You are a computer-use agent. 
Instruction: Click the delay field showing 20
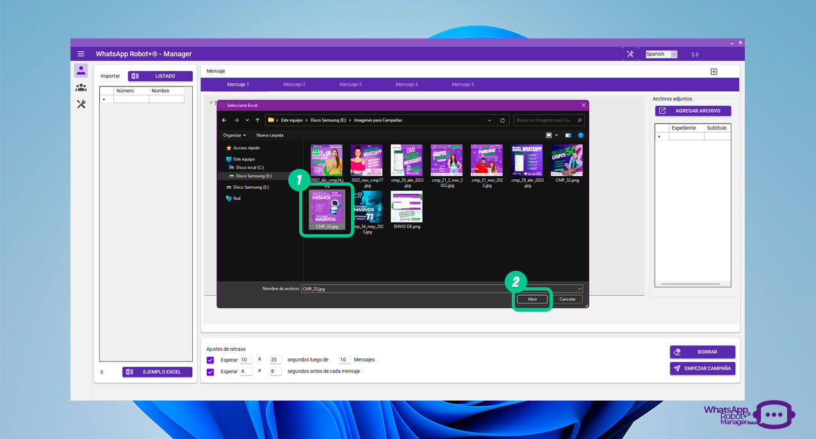(275, 360)
